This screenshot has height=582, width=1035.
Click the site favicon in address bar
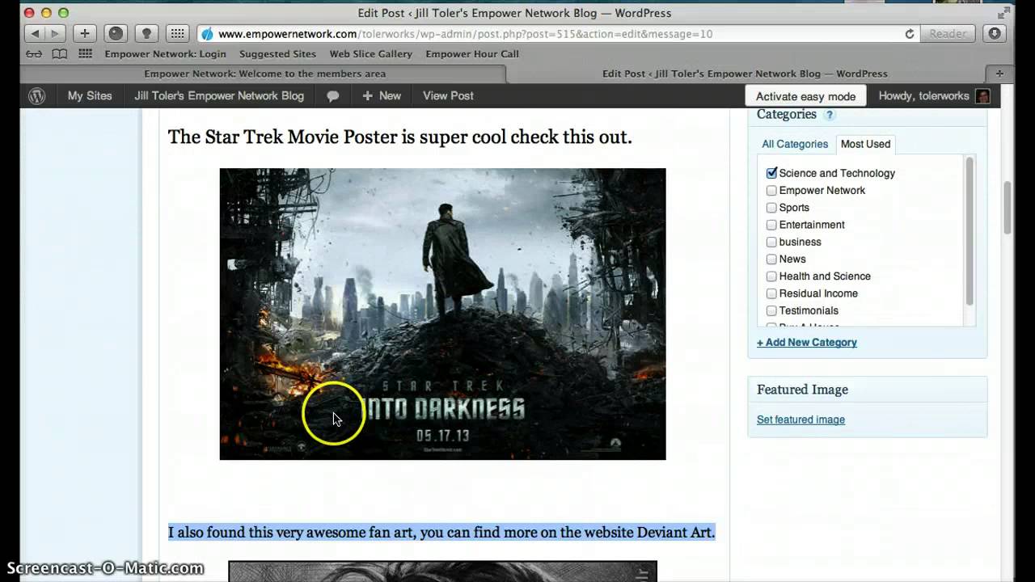(207, 34)
